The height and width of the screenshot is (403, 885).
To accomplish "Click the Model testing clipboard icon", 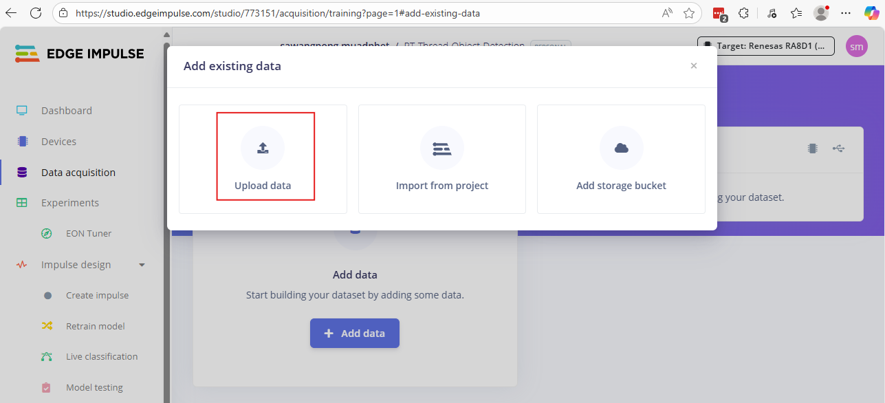I will pos(47,388).
